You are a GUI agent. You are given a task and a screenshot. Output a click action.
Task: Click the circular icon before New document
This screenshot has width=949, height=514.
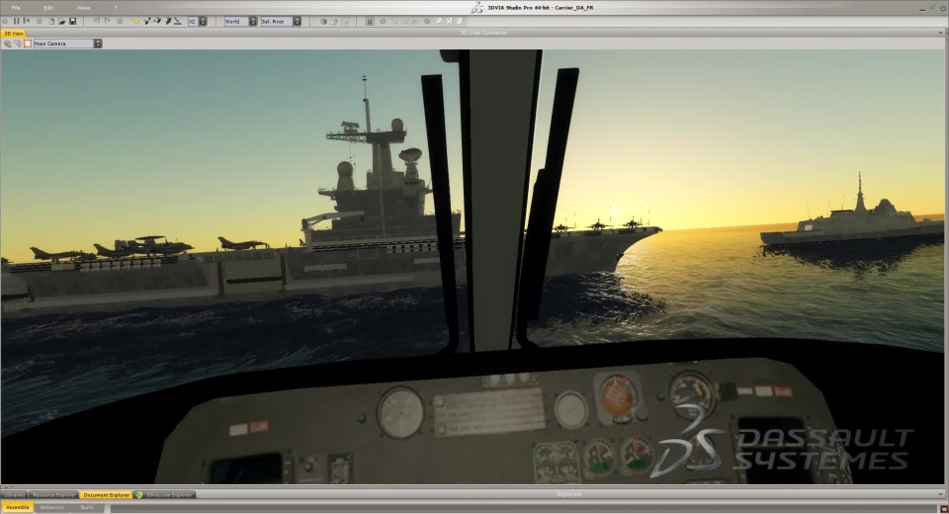tap(40, 21)
